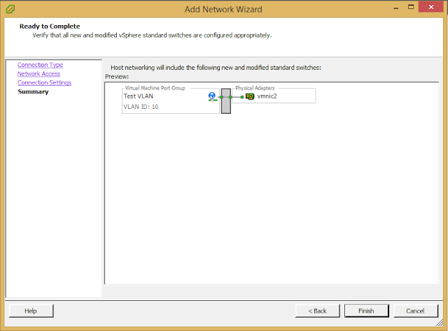The width and height of the screenshot is (448, 331).
Task: Return to Connection Settings step
Action: tap(44, 82)
